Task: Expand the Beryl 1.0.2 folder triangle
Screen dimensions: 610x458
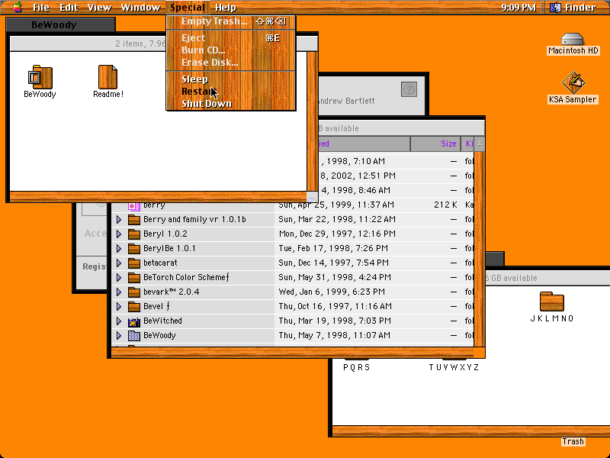Action: (119, 234)
